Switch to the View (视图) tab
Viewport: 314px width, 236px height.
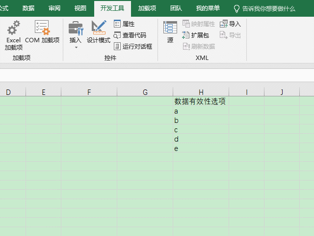click(x=80, y=8)
